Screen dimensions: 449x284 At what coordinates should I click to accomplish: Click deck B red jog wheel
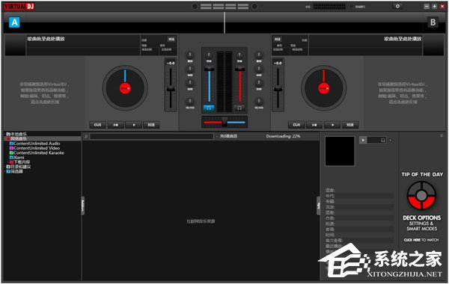click(x=324, y=88)
